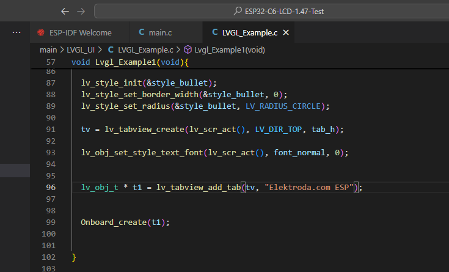Open the ESP32-C6-LCD-1.47-Test command search box
Screen dimensions: 449x272
(x=271, y=11)
